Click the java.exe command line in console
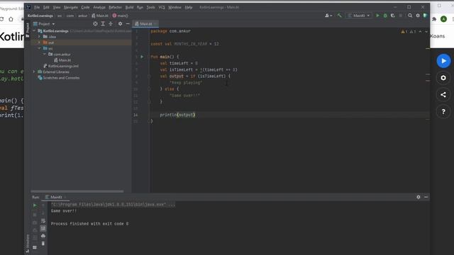 pos(113,205)
